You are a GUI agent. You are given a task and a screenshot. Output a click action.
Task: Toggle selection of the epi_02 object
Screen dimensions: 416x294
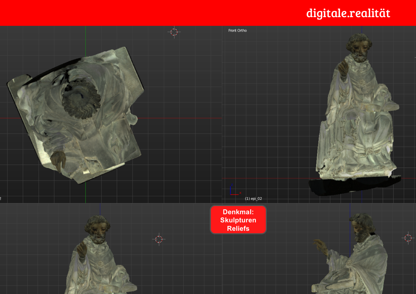(x=357, y=109)
